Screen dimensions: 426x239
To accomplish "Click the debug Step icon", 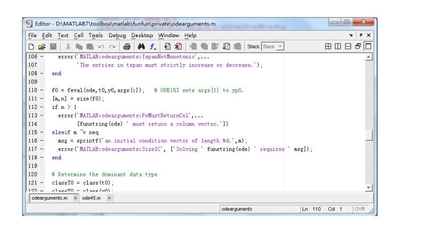I will coord(193,47).
